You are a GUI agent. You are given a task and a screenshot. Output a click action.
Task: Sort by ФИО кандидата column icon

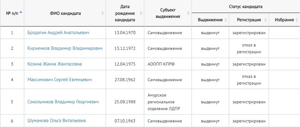pyautogui.click(x=102, y=13)
